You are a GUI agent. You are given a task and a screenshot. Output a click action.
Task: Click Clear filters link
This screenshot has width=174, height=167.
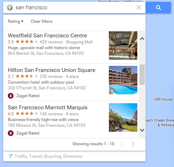[x=41, y=21]
